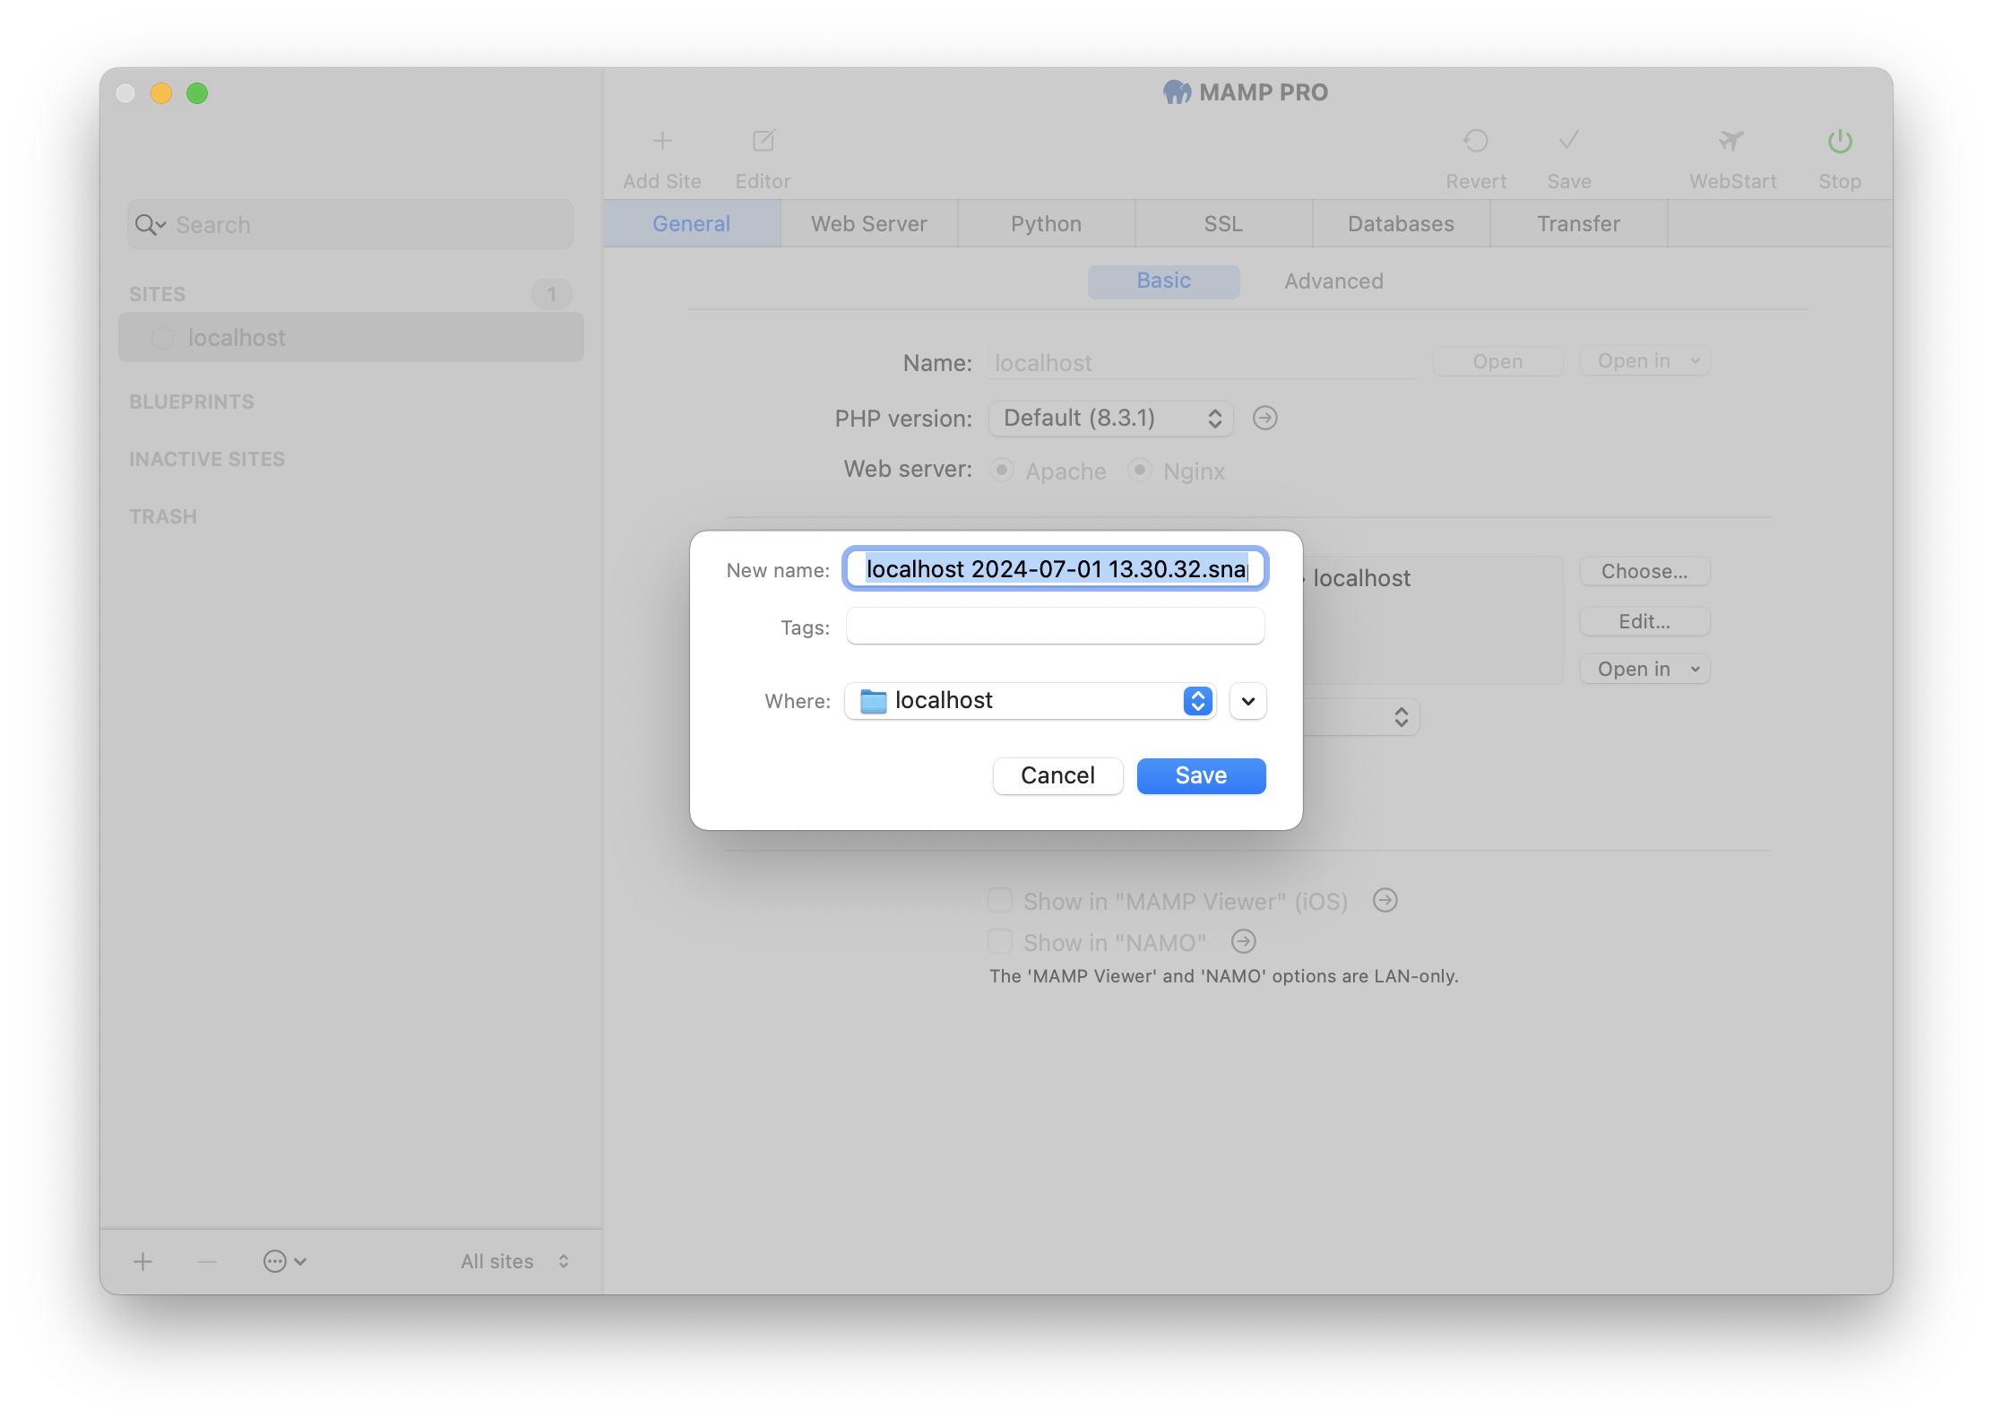Select the Basic sub-tab
This screenshot has height=1427, width=1993.
coord(1164,281)
